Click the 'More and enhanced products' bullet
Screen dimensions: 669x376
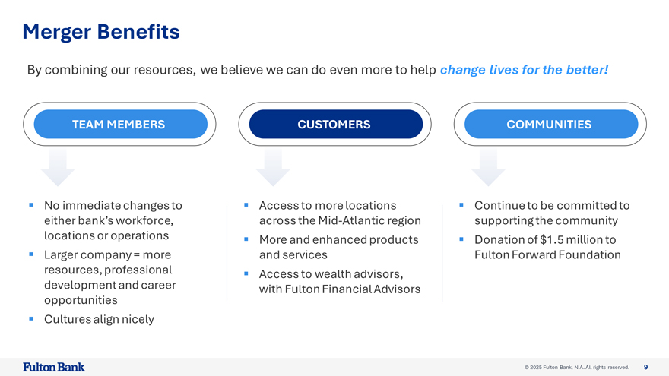[338, 247]
